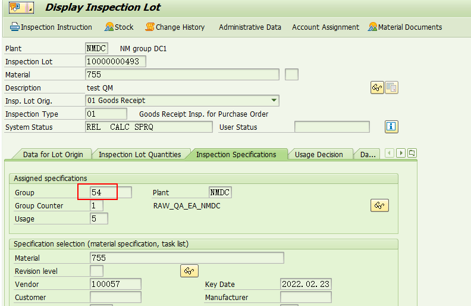Open the services for object icon
The width and height of the screenshot is (471, 306).
pyautogui.click(x=21, y=8)
